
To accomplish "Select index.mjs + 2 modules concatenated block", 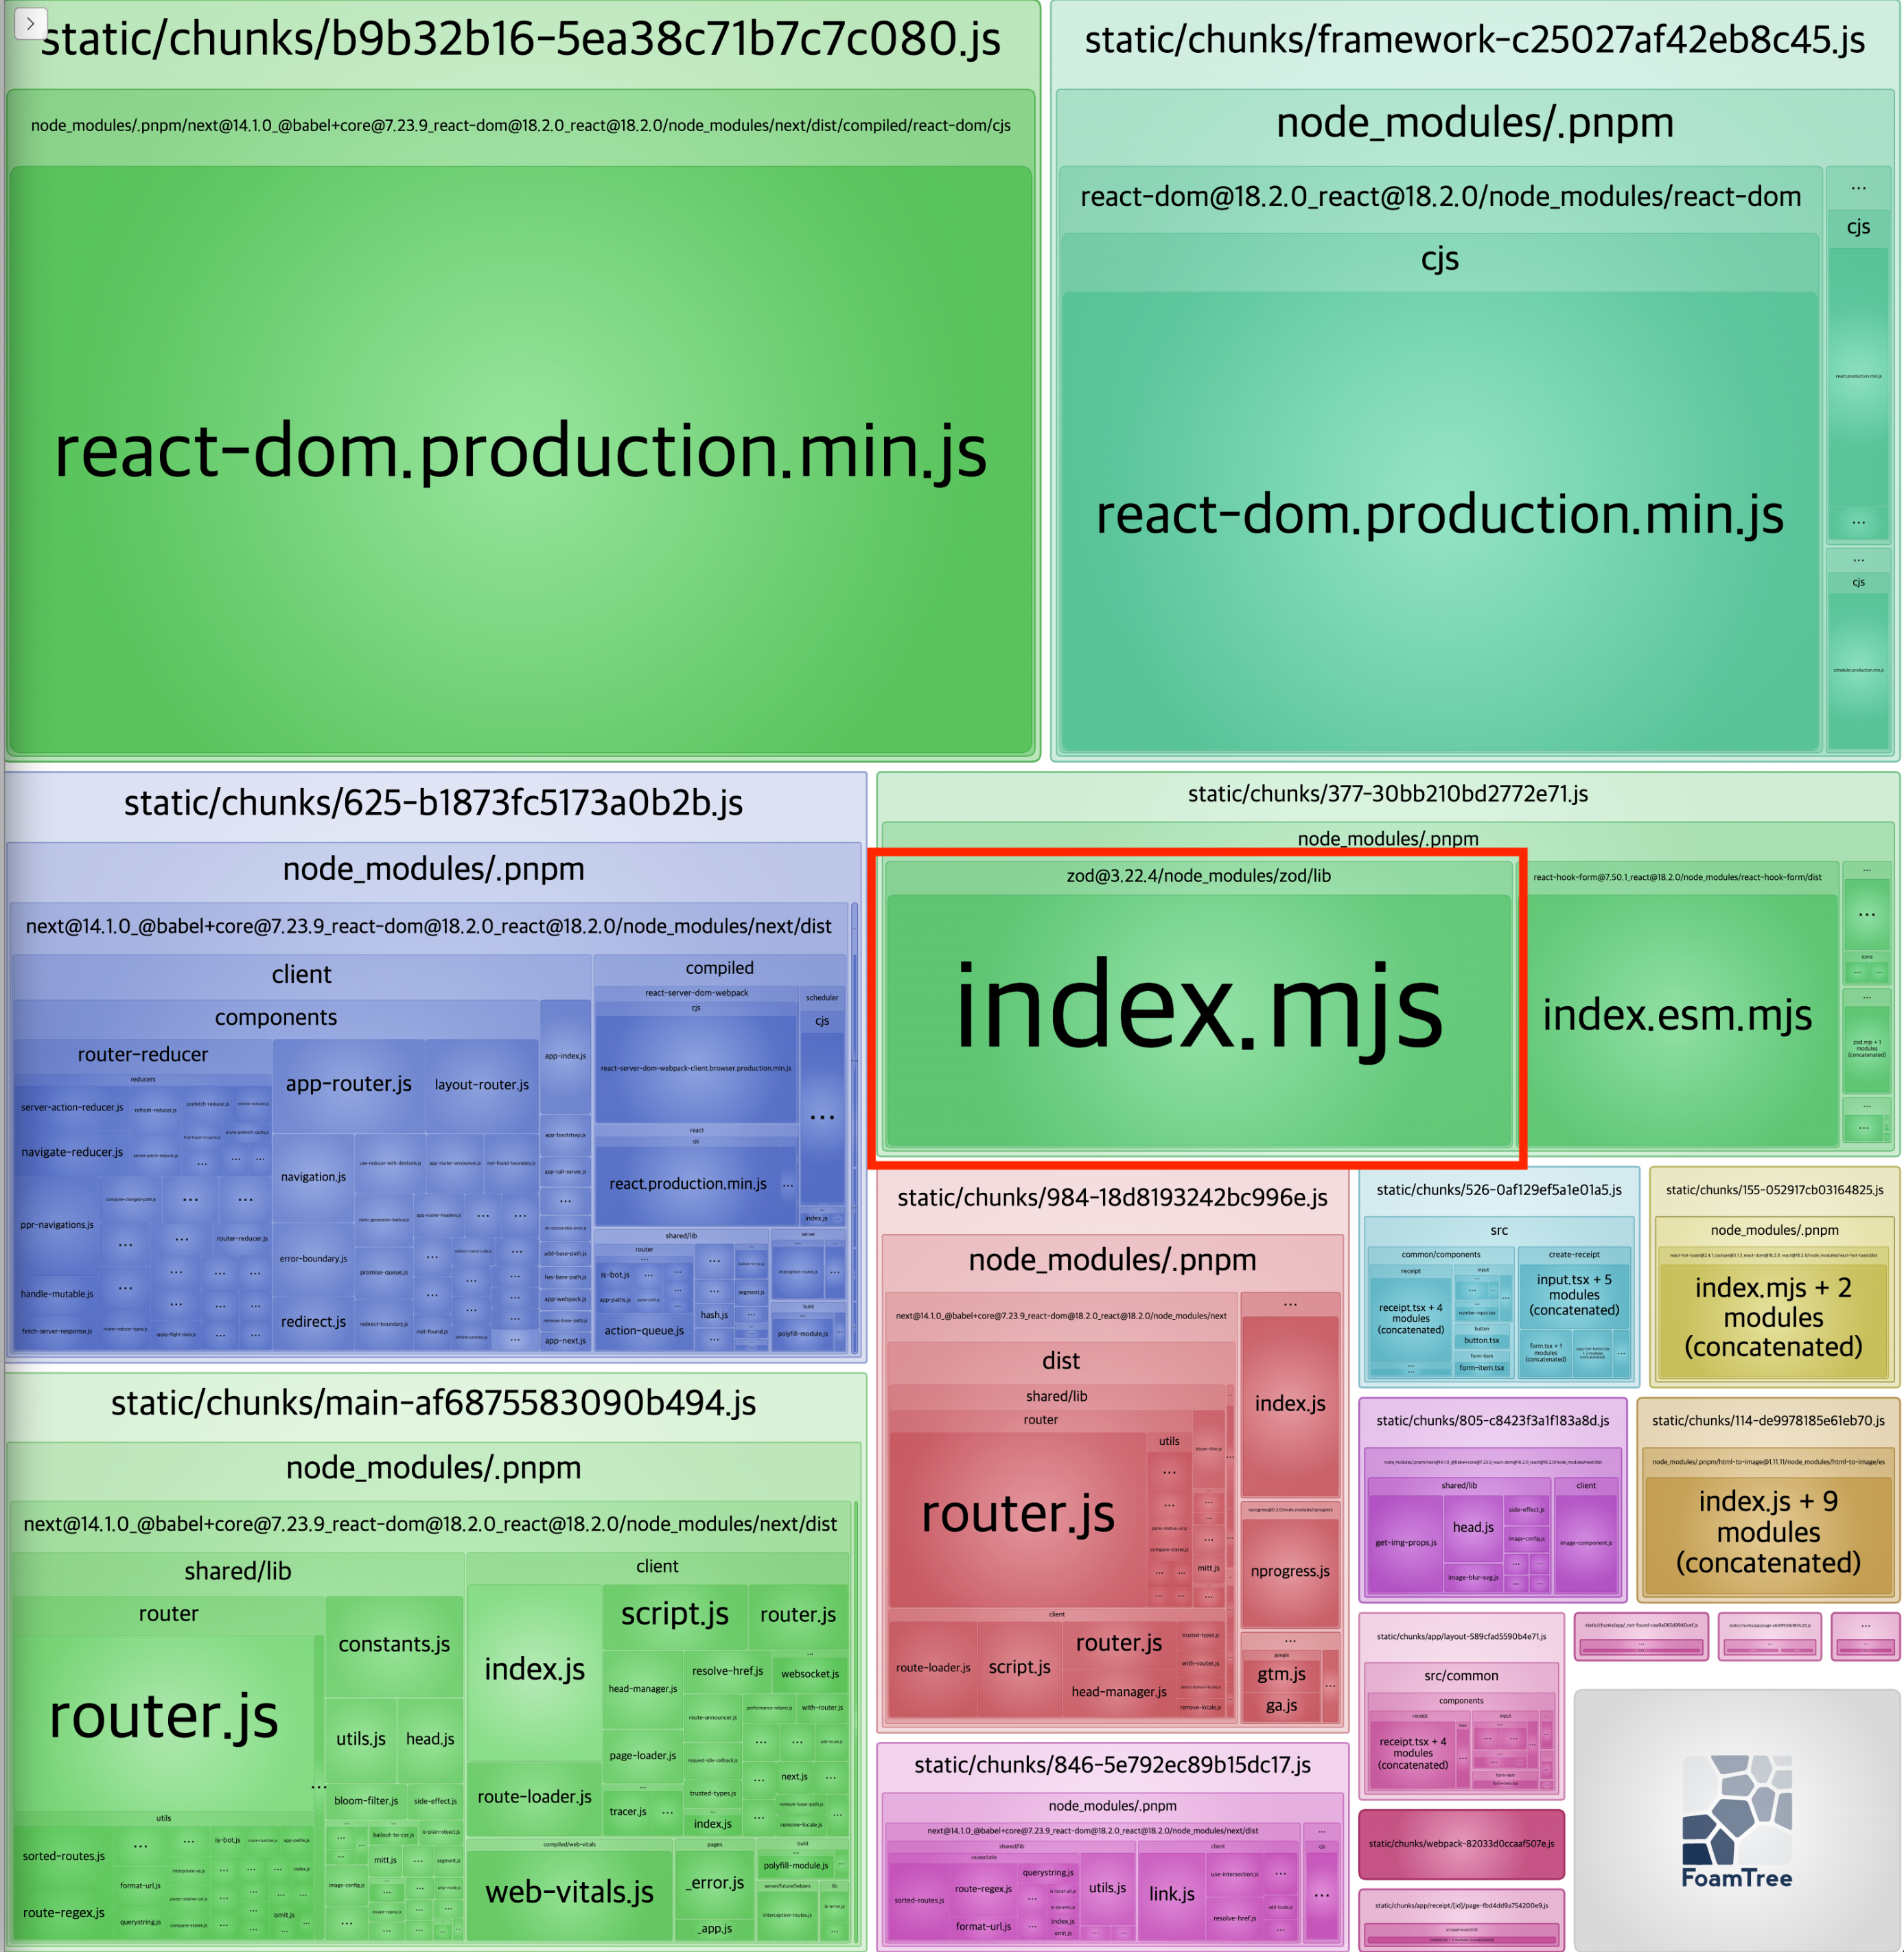I will (x=1773, y=1318).
